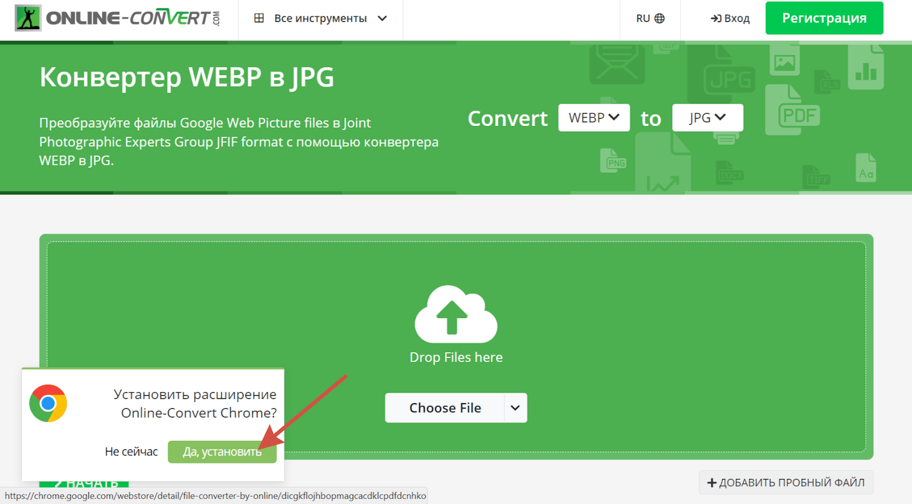
Task: Confirm with Да, установить button
Action: tap(222, 452)
